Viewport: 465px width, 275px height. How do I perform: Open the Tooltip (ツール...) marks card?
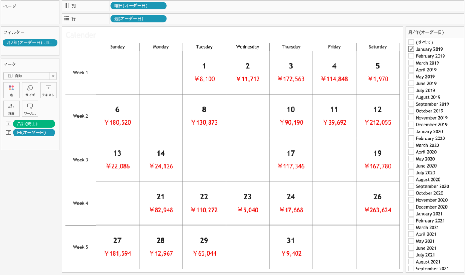point(30,109)
